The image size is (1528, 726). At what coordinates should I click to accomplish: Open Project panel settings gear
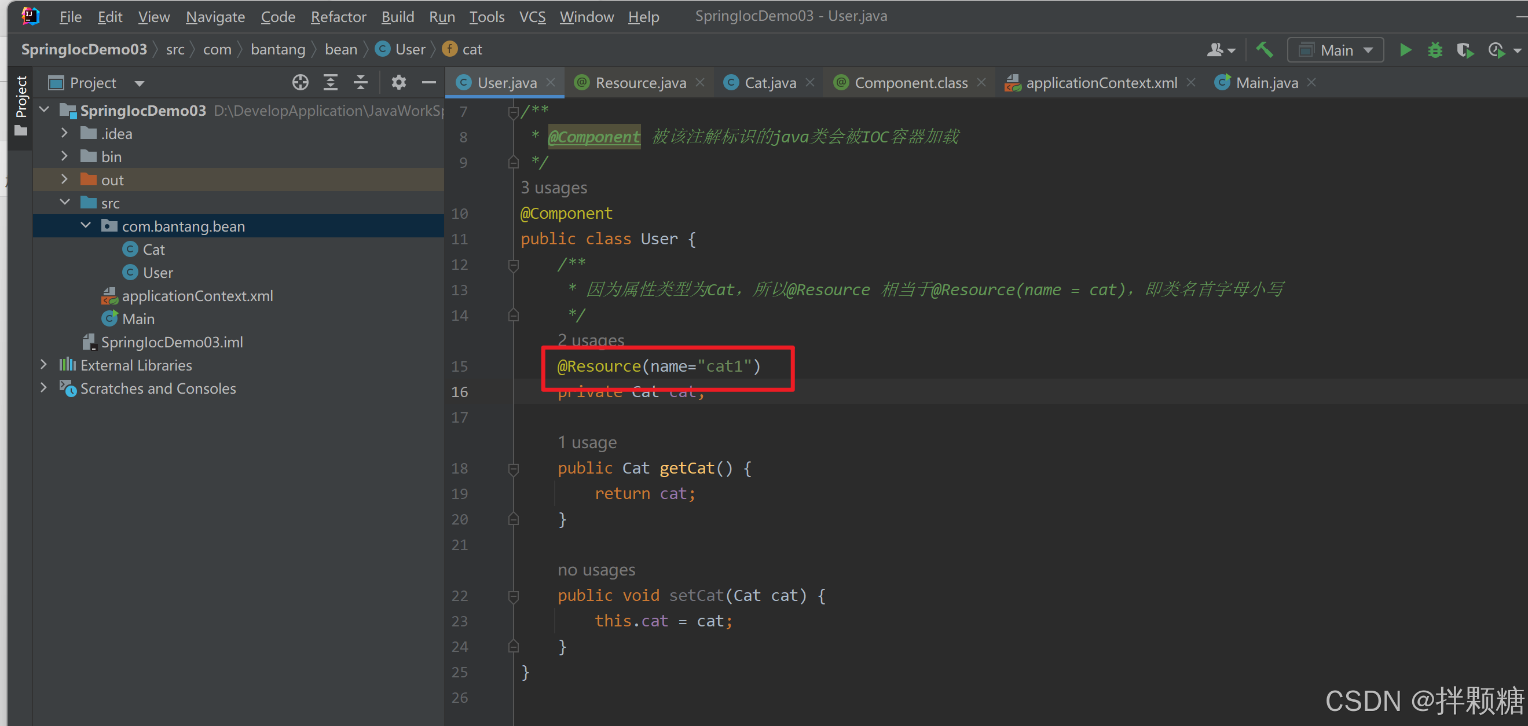click(x=398, y=82)
